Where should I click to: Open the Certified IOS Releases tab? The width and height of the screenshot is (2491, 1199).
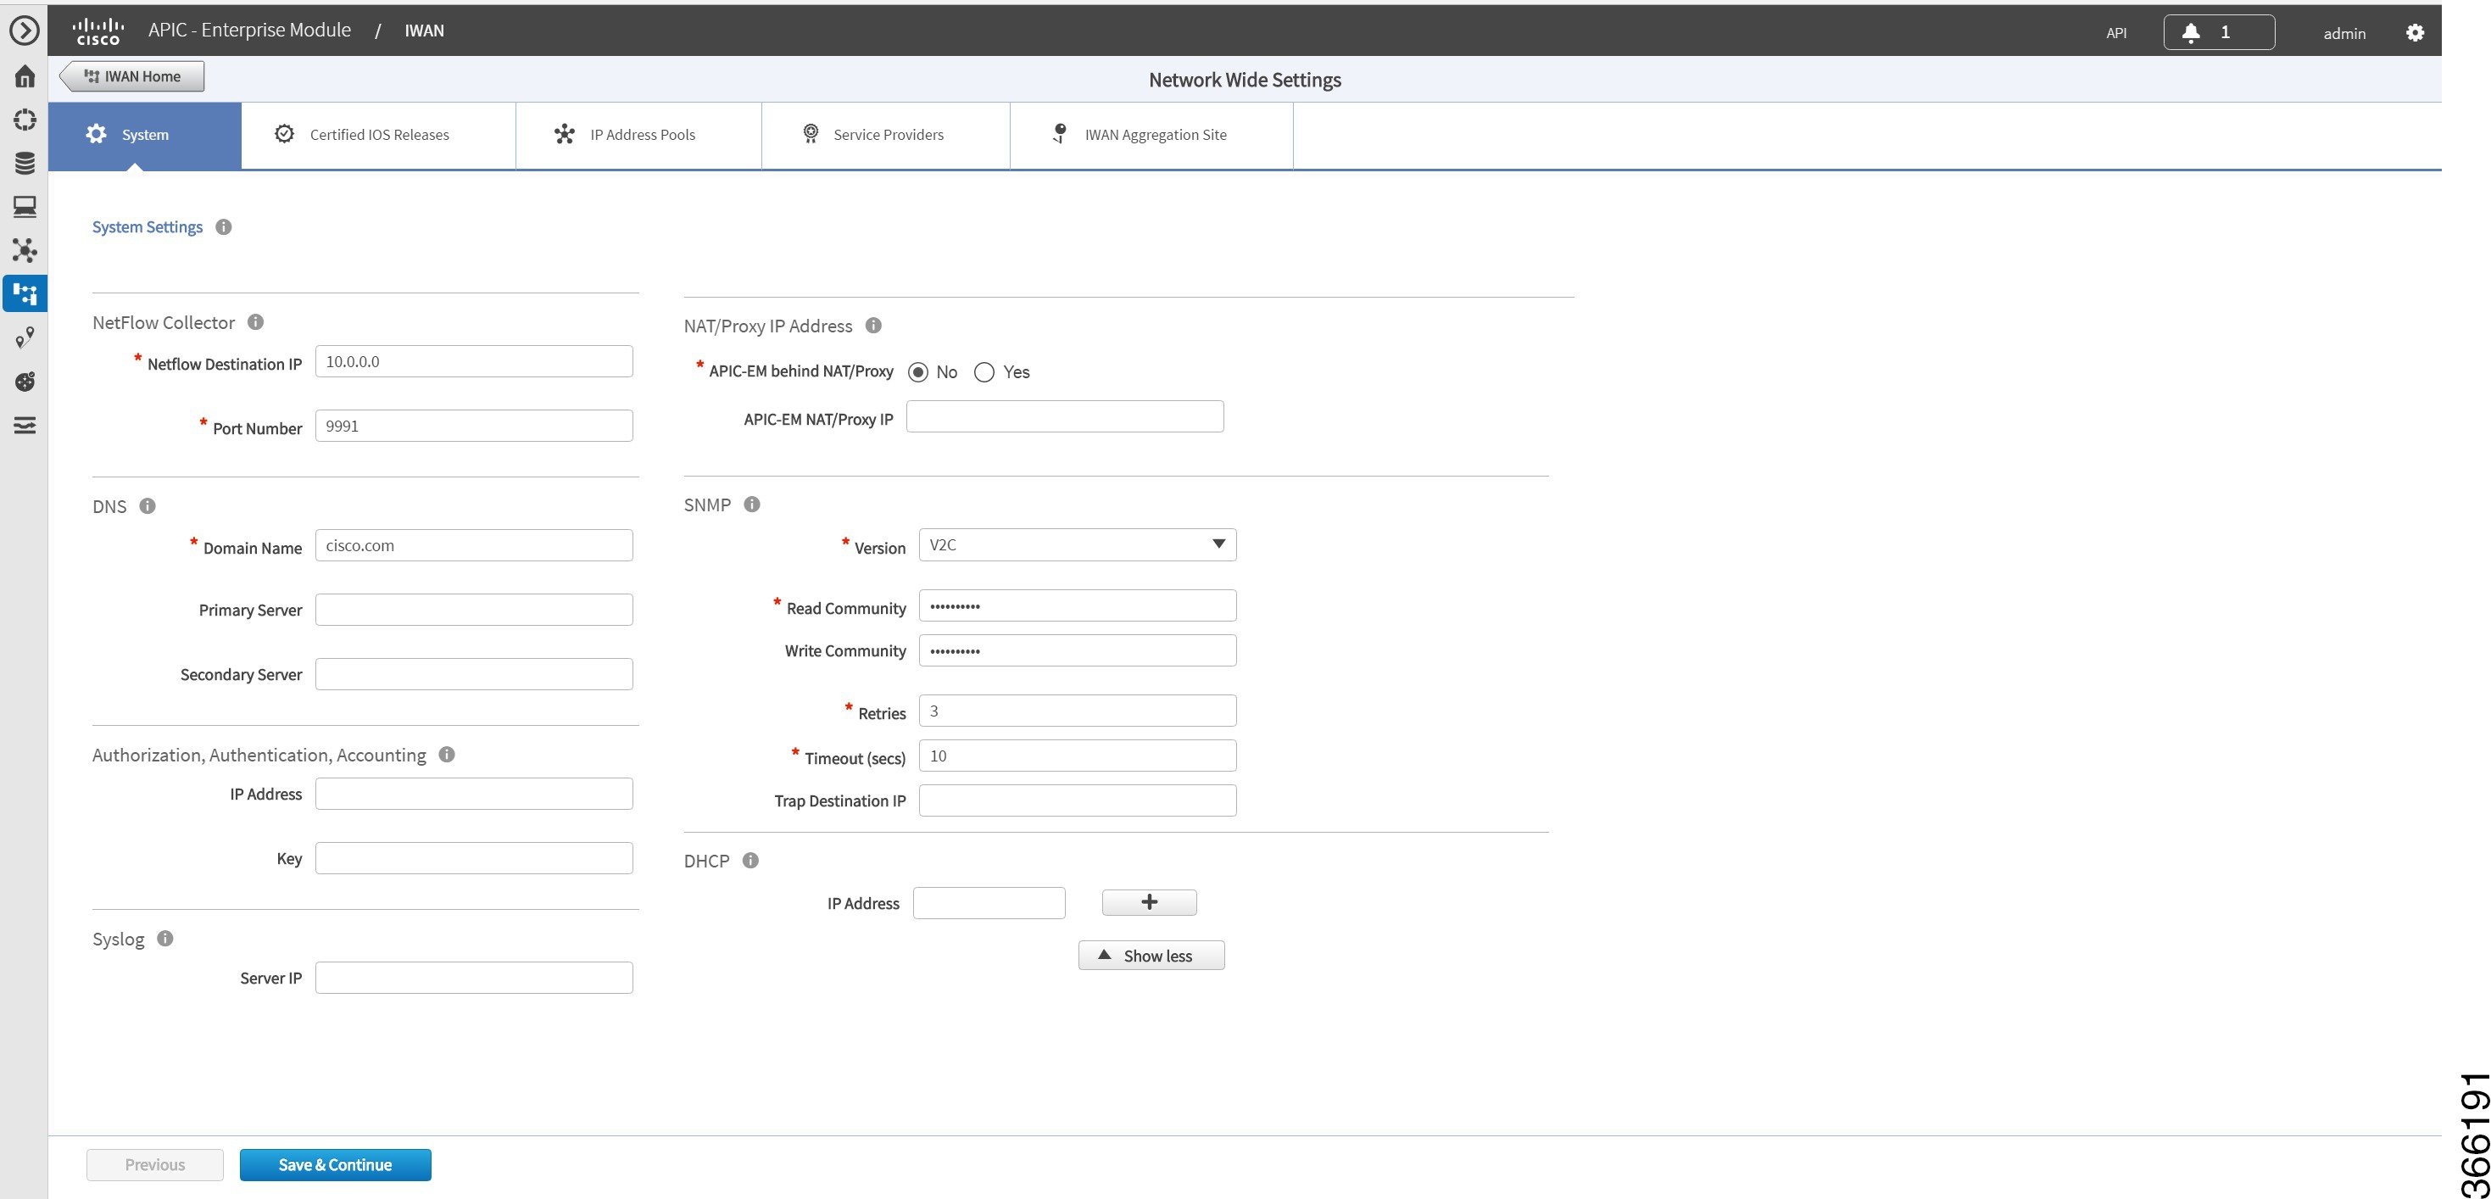[x=378, y=136]
